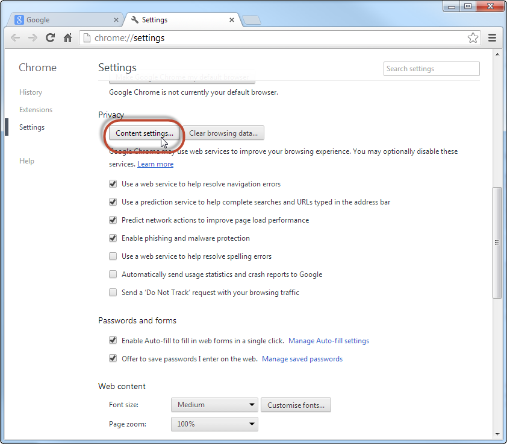The height and width of the screenshot is (444, 507).
Task: Click the browser Back arrow
Action: [15, 38]
